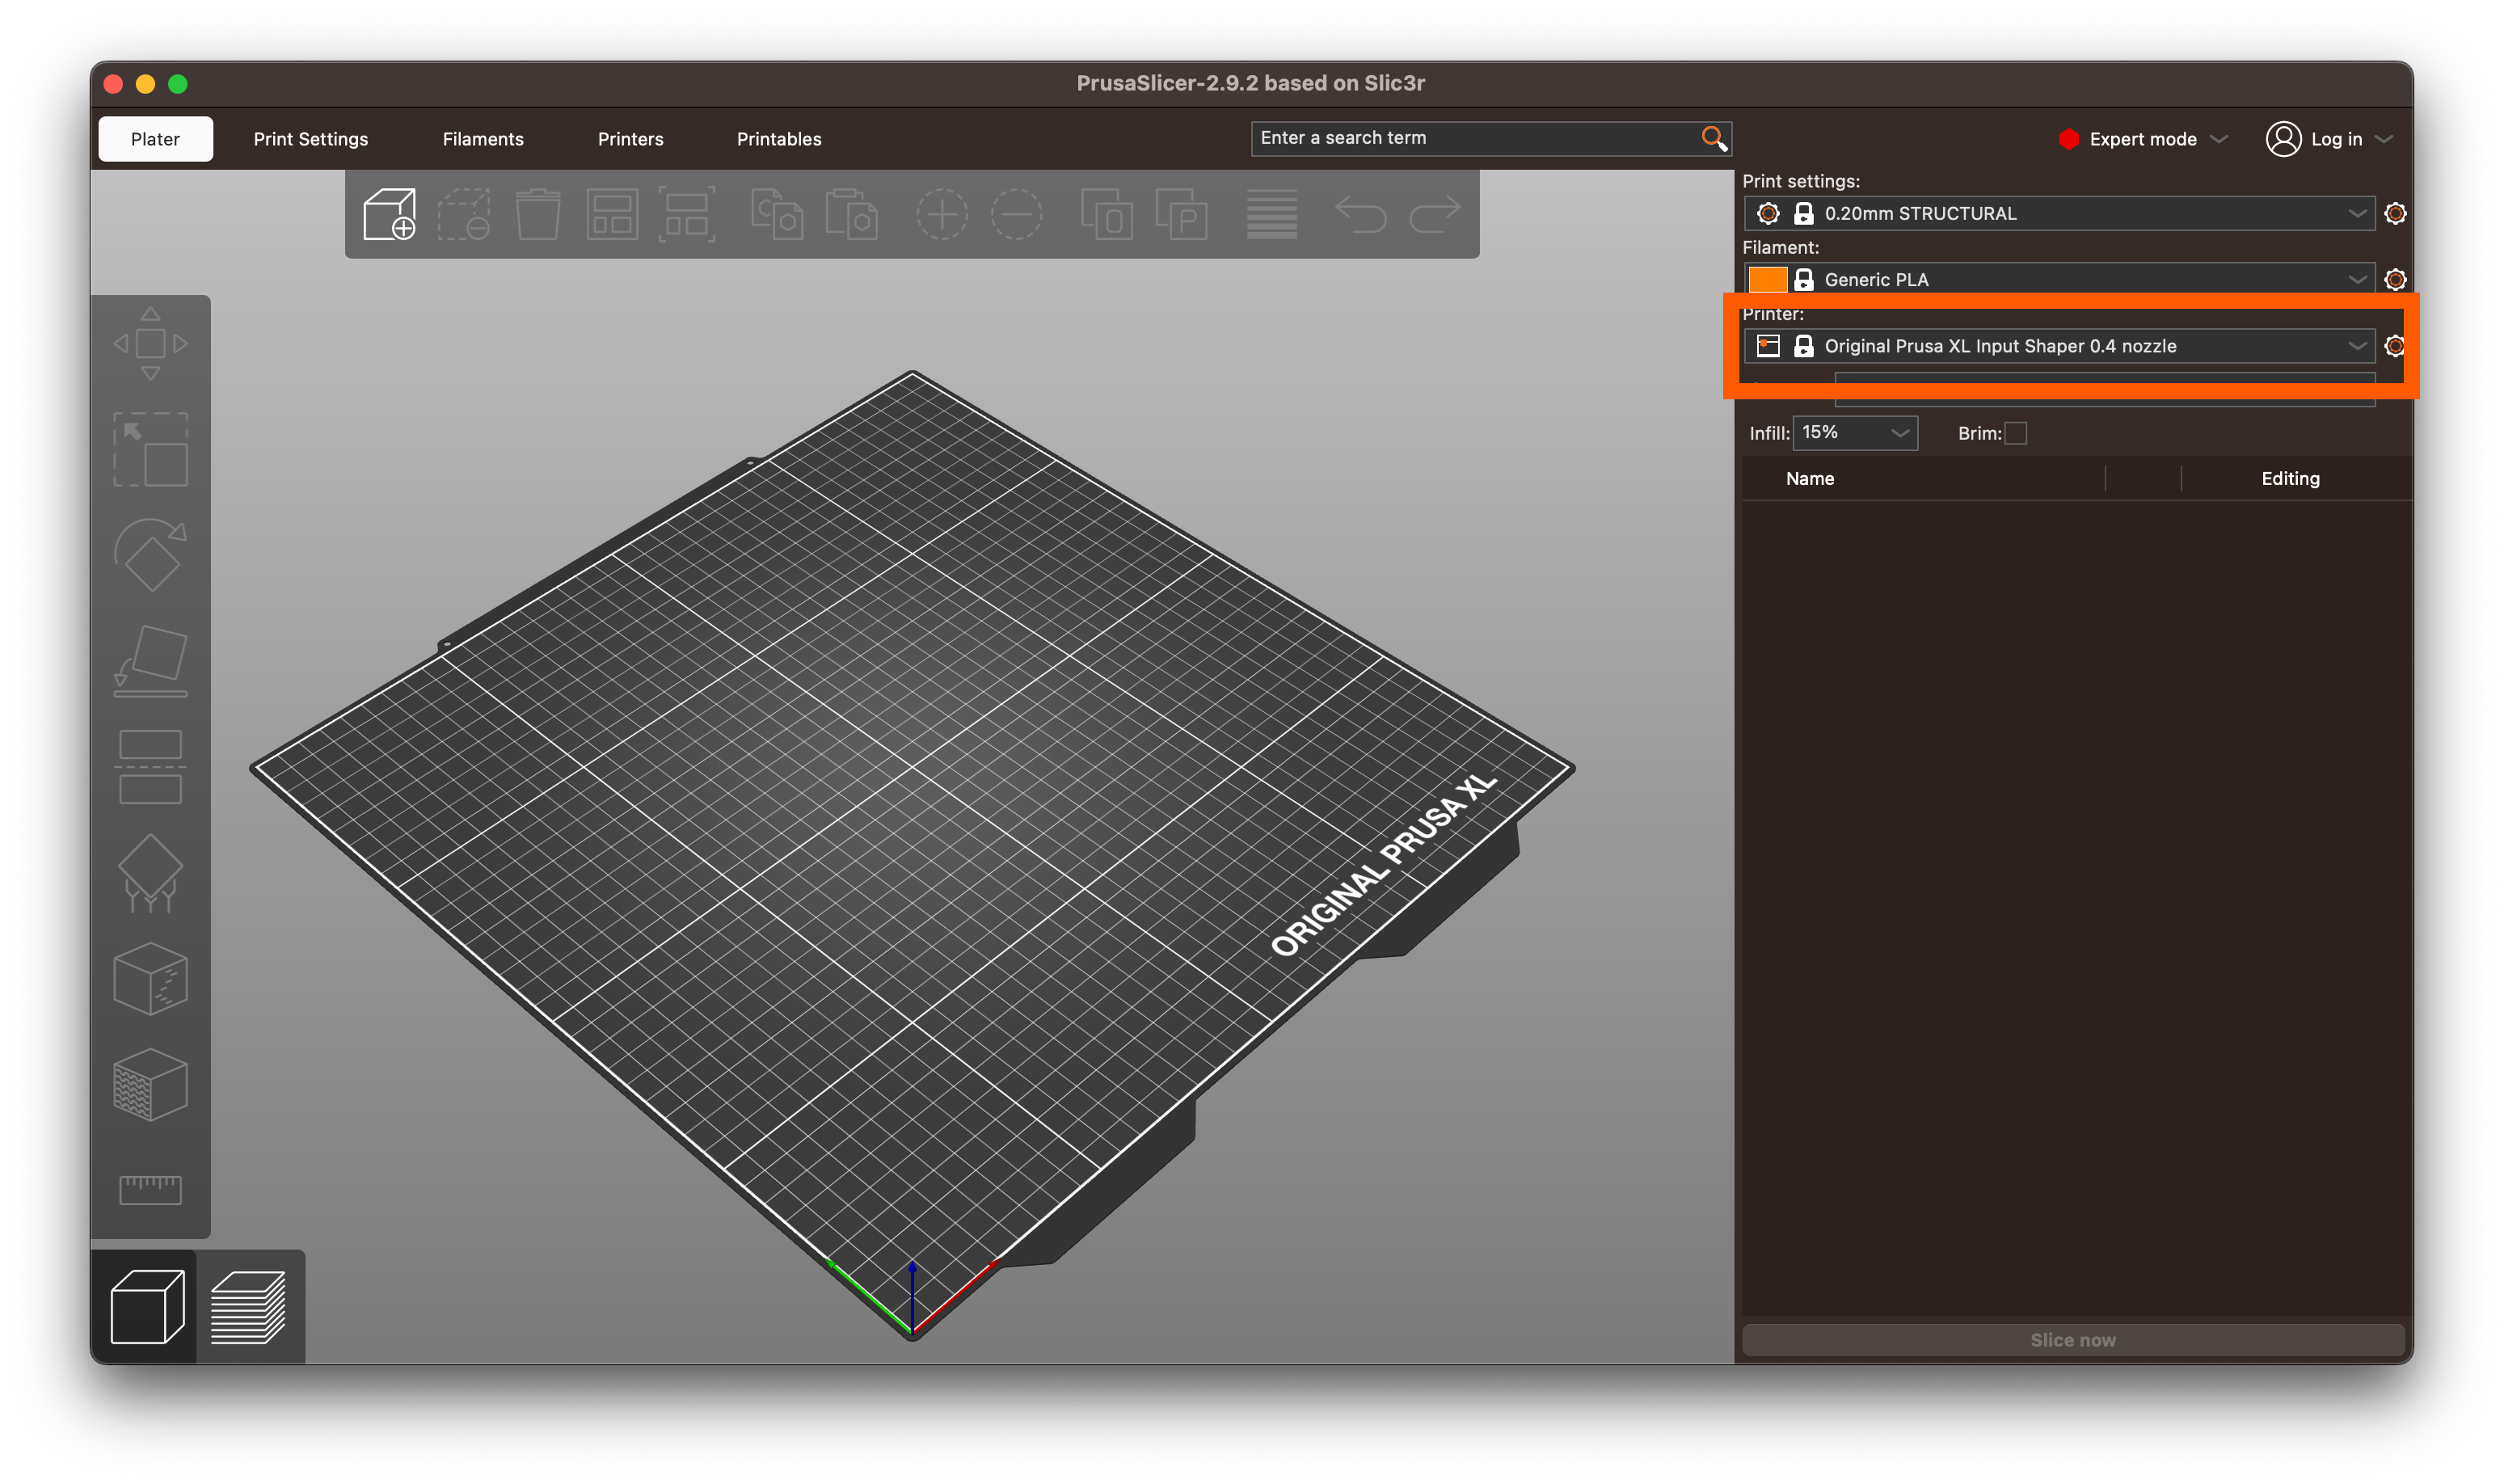Open the Filament preset dropdown
The width and height of the screenshot is (2504, 1484).
click(2059, 279)
